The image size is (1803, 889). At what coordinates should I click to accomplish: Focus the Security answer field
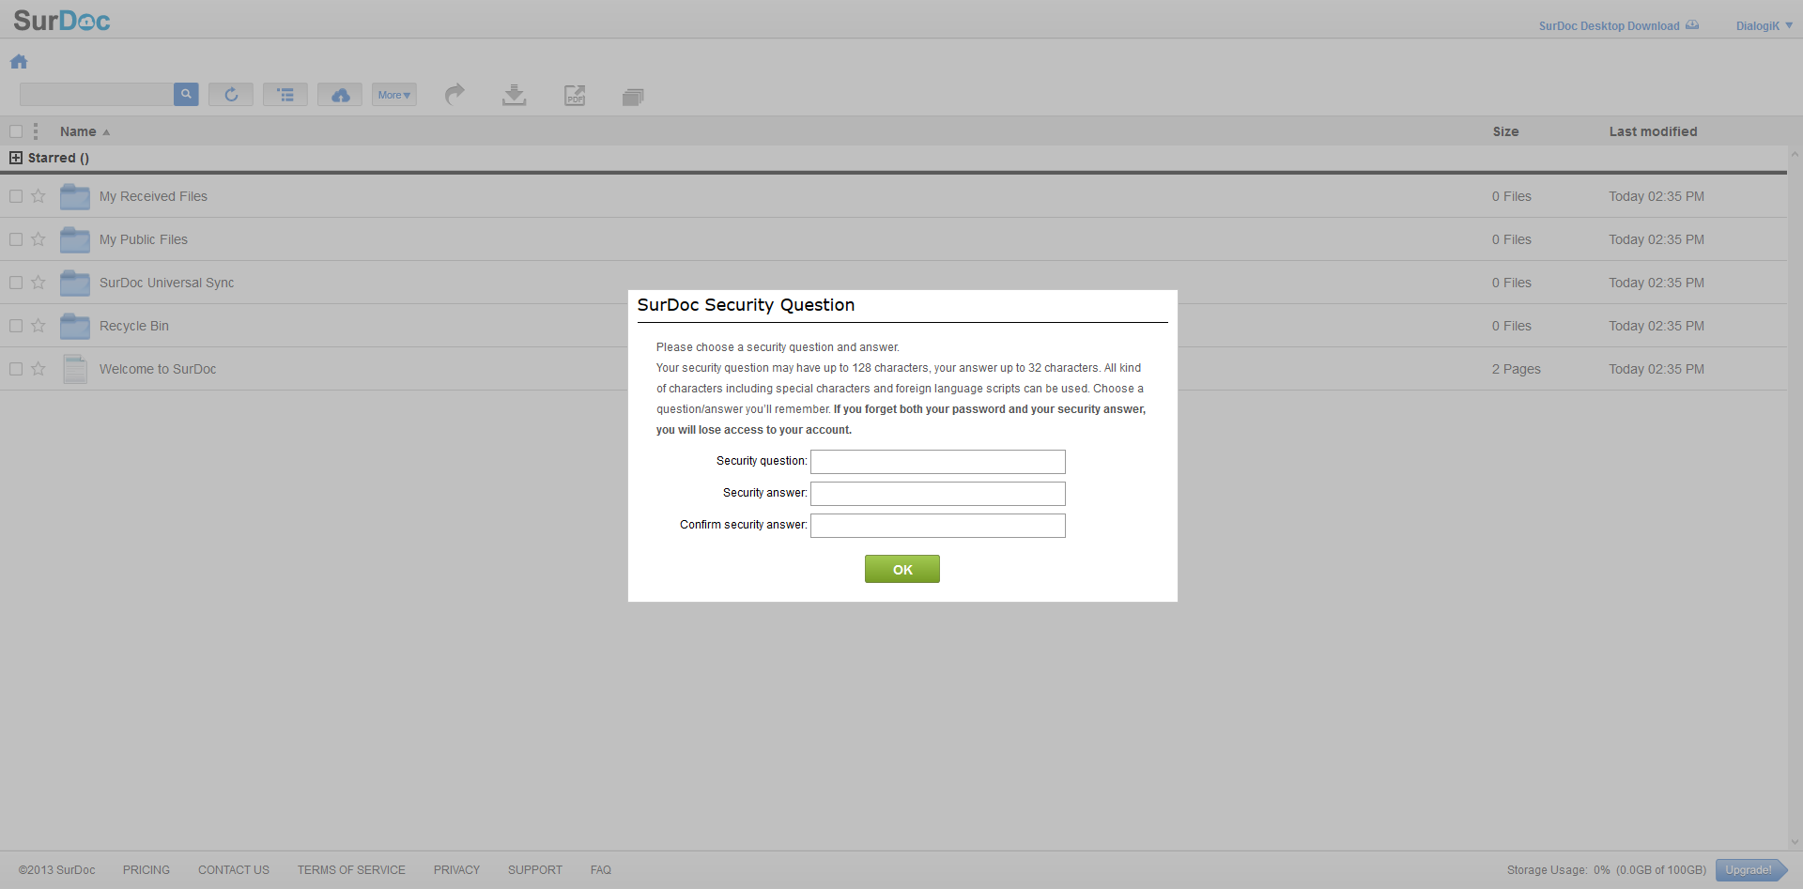[x=937, y=494]
